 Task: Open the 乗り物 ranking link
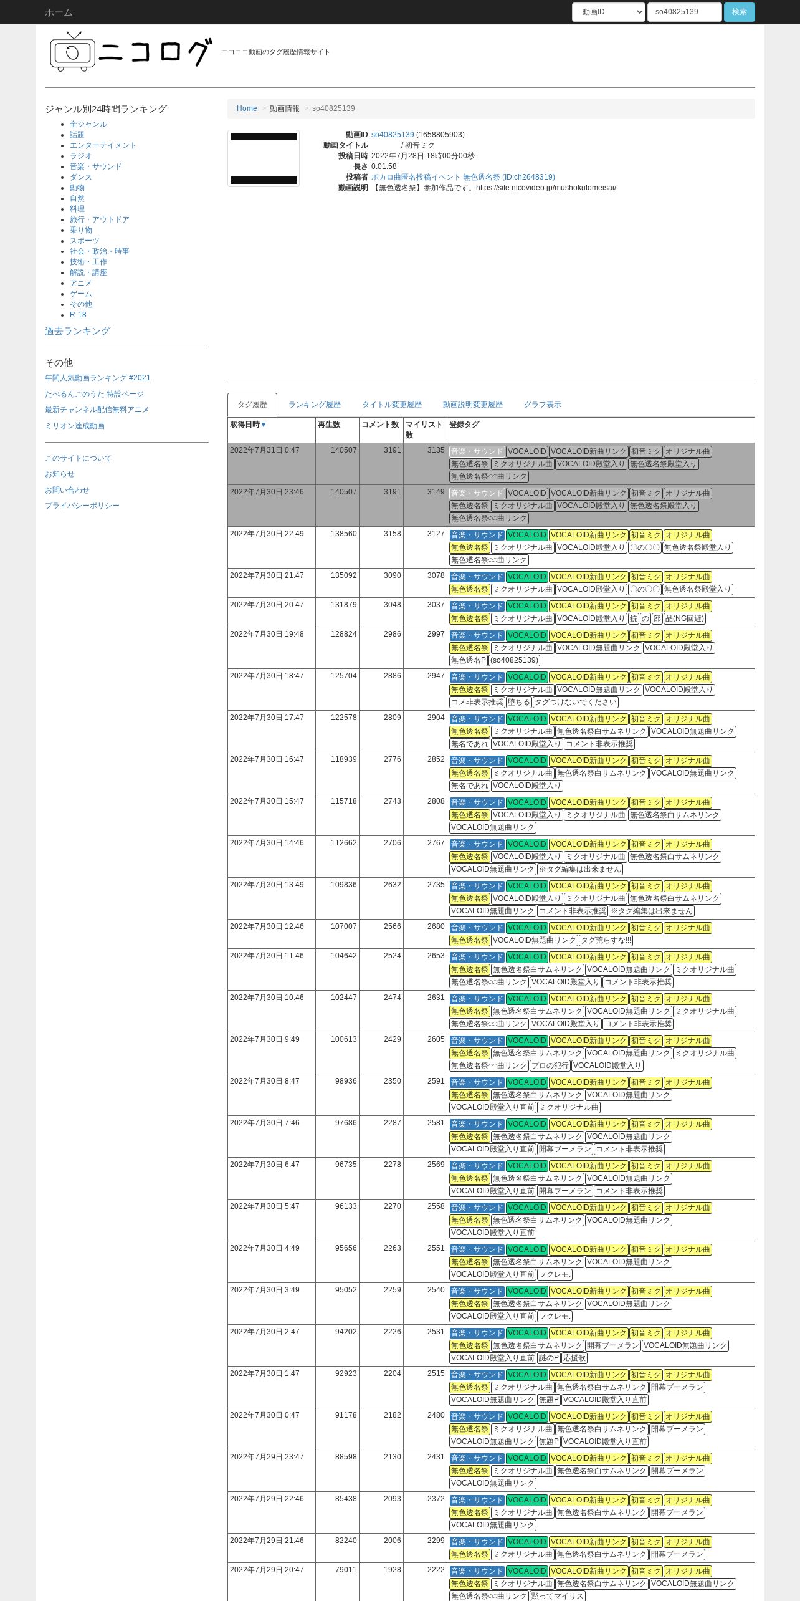tap(81, 230)
